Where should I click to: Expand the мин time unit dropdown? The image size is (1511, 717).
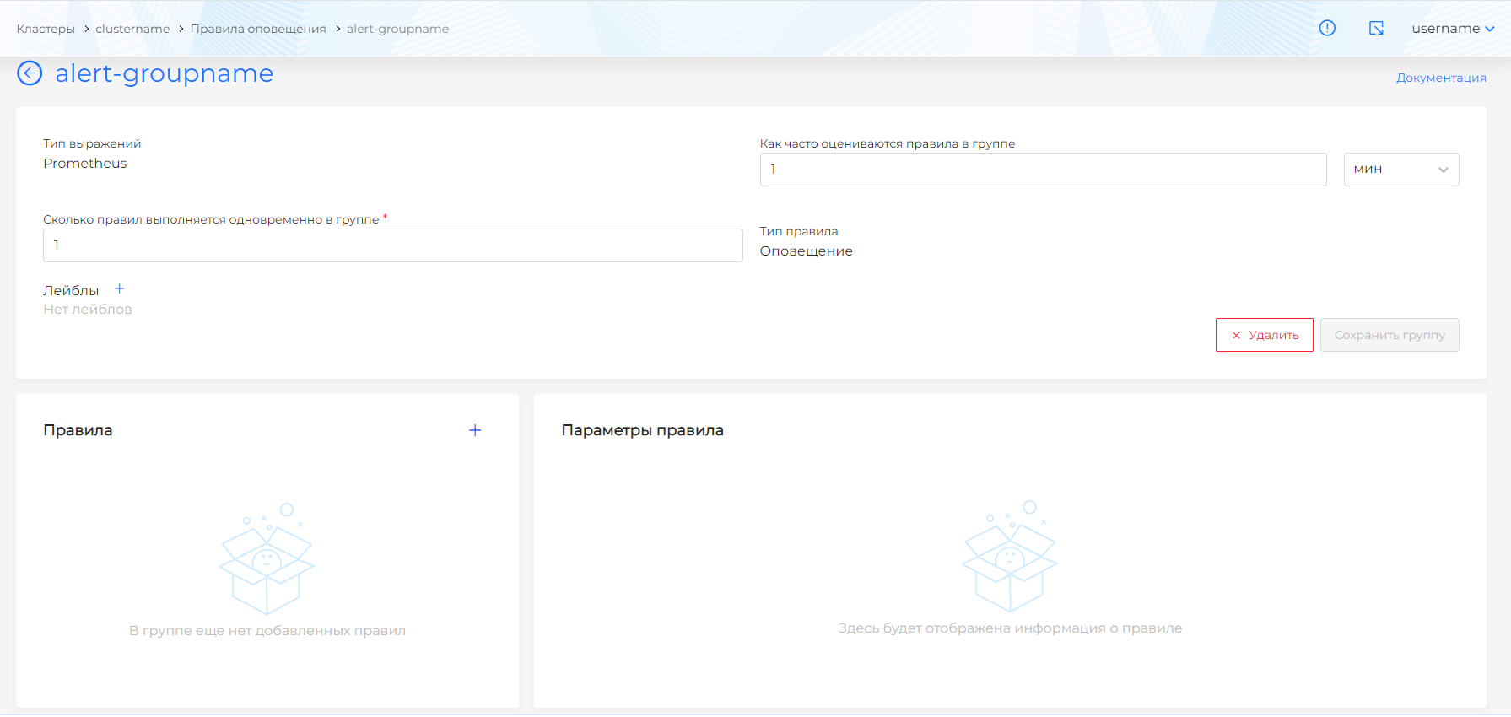(1400, 170)
